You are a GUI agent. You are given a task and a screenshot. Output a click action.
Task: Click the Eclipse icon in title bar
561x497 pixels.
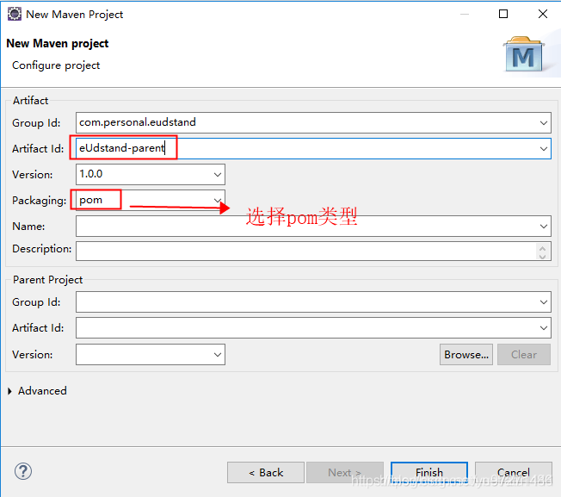click(x=15, y=15)
